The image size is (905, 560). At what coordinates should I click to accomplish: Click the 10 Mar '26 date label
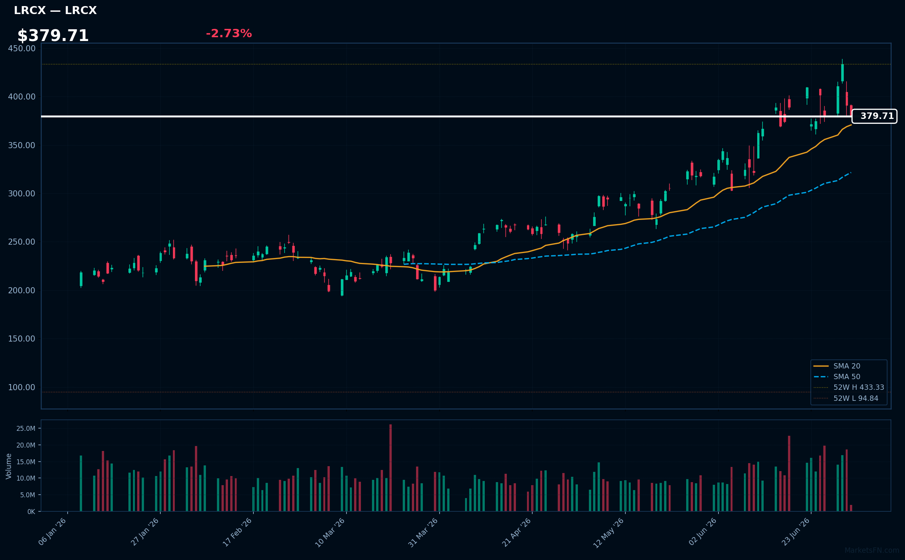pyautogui.click(x=330, y=533)
